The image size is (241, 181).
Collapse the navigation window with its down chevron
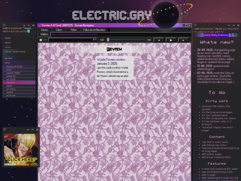(24, 25)
